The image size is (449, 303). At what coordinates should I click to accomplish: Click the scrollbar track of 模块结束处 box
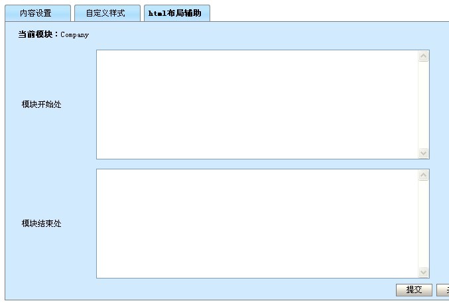coord(424,224)
